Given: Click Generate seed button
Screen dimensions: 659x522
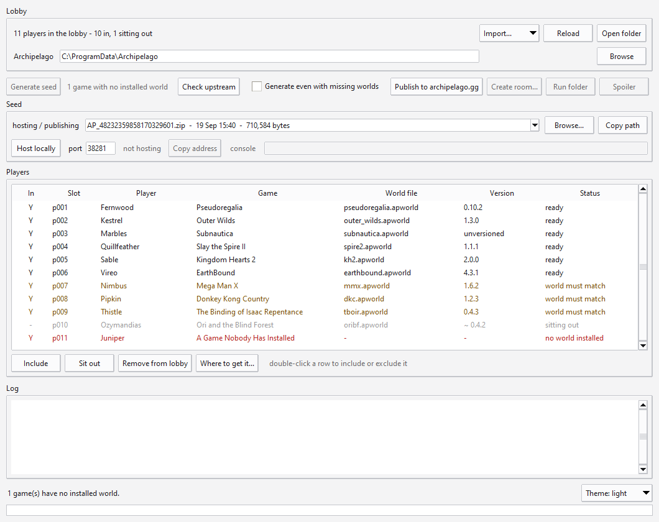Looking at the screenshot, I should pos(34,87).
